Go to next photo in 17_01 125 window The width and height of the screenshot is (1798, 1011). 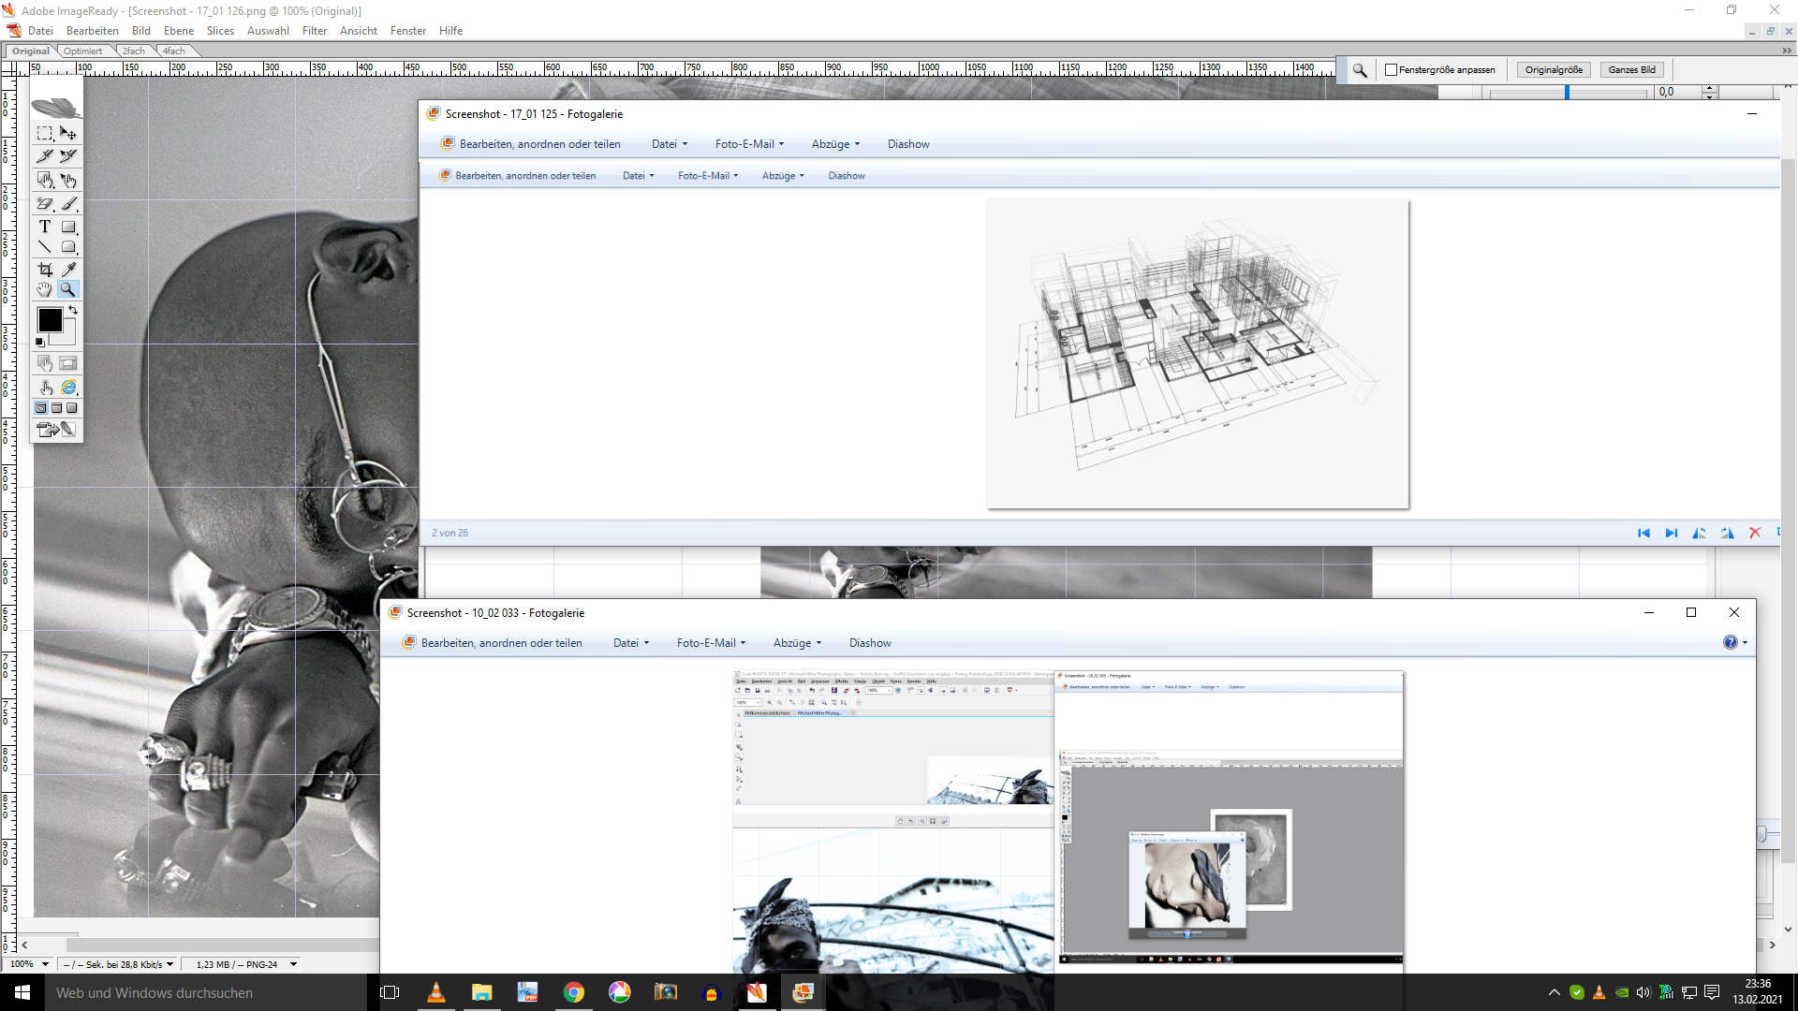point(1672,533)
